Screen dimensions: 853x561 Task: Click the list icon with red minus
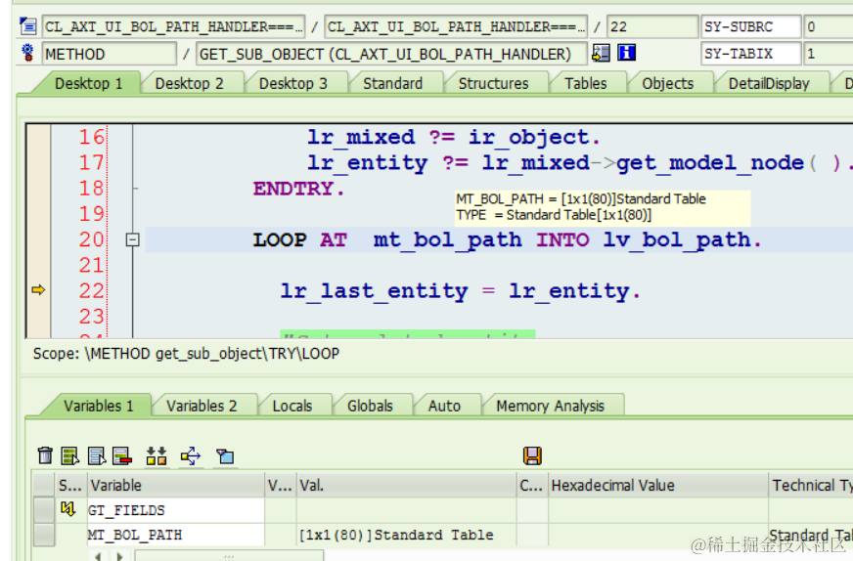click(x=122, y=455)
